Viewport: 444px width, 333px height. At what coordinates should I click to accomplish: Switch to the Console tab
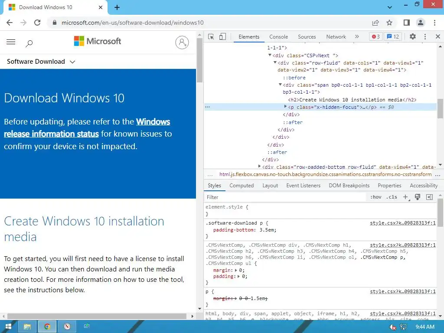pyautogui.click(x=278, y=37)
